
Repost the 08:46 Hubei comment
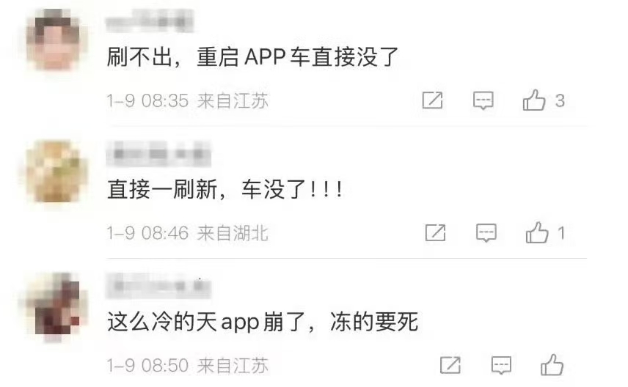point(435,232)
